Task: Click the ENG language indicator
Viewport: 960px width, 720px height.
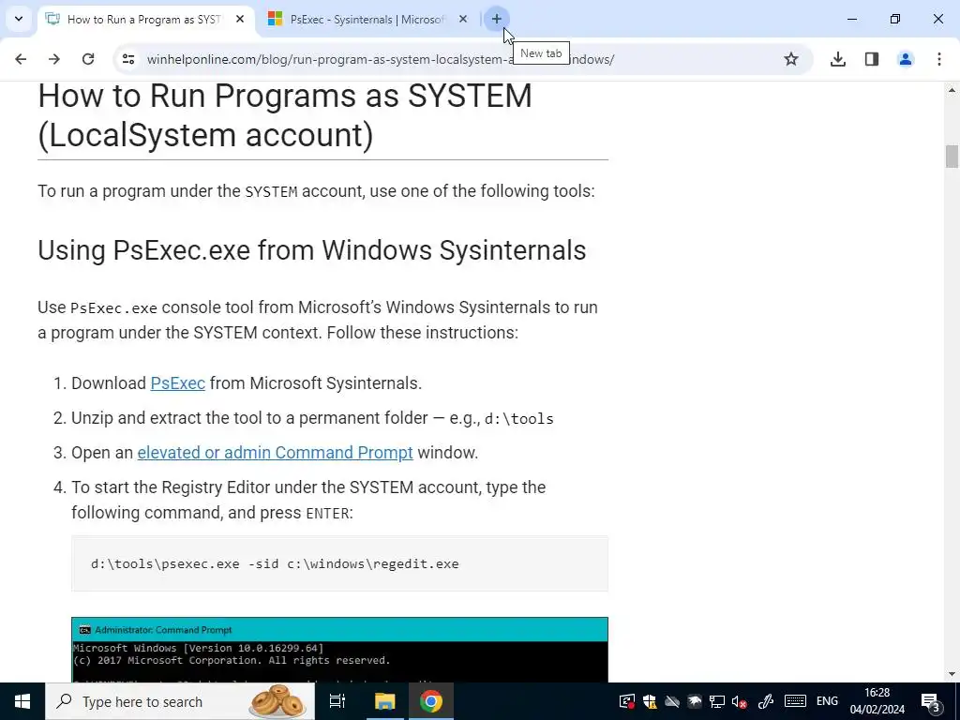Action: click(x=827, y=701)
